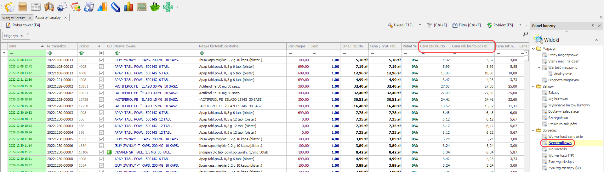
Task: Click the wooden crate warehouse toolbar icon
Action: (22, 7)
